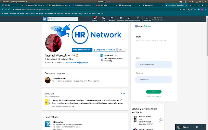
Task: Open the Вакансии jobs icon
Action: pos(112,19)
